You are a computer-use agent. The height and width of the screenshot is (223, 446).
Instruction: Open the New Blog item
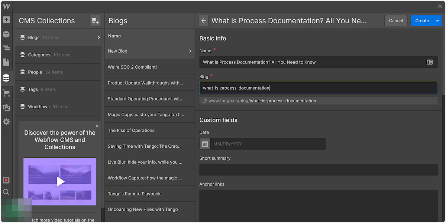pyautogui.click(x=150, y=51)
